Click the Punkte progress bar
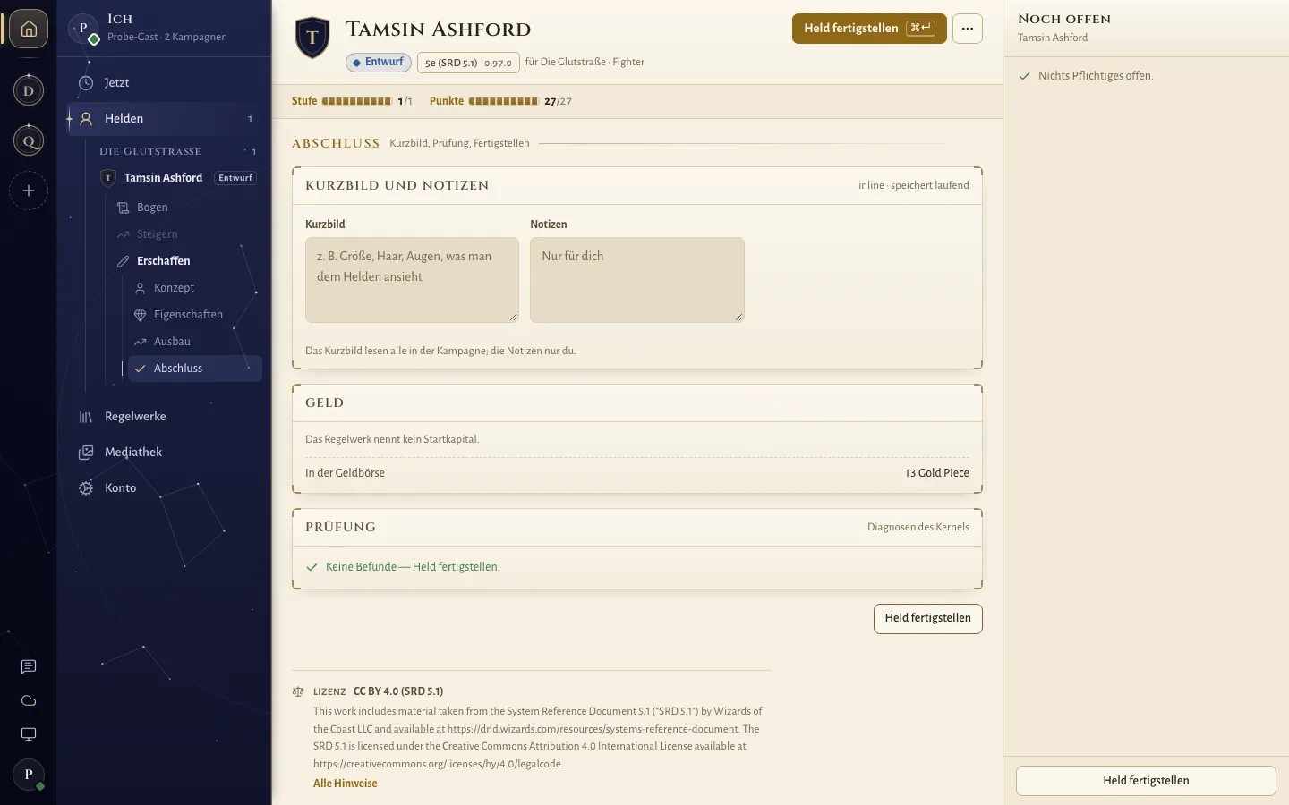This screenshot has height=805, width=1289. point(503,101)
